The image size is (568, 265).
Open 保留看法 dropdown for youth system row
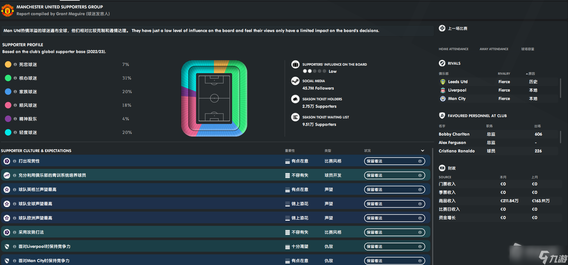pos(394,175)
